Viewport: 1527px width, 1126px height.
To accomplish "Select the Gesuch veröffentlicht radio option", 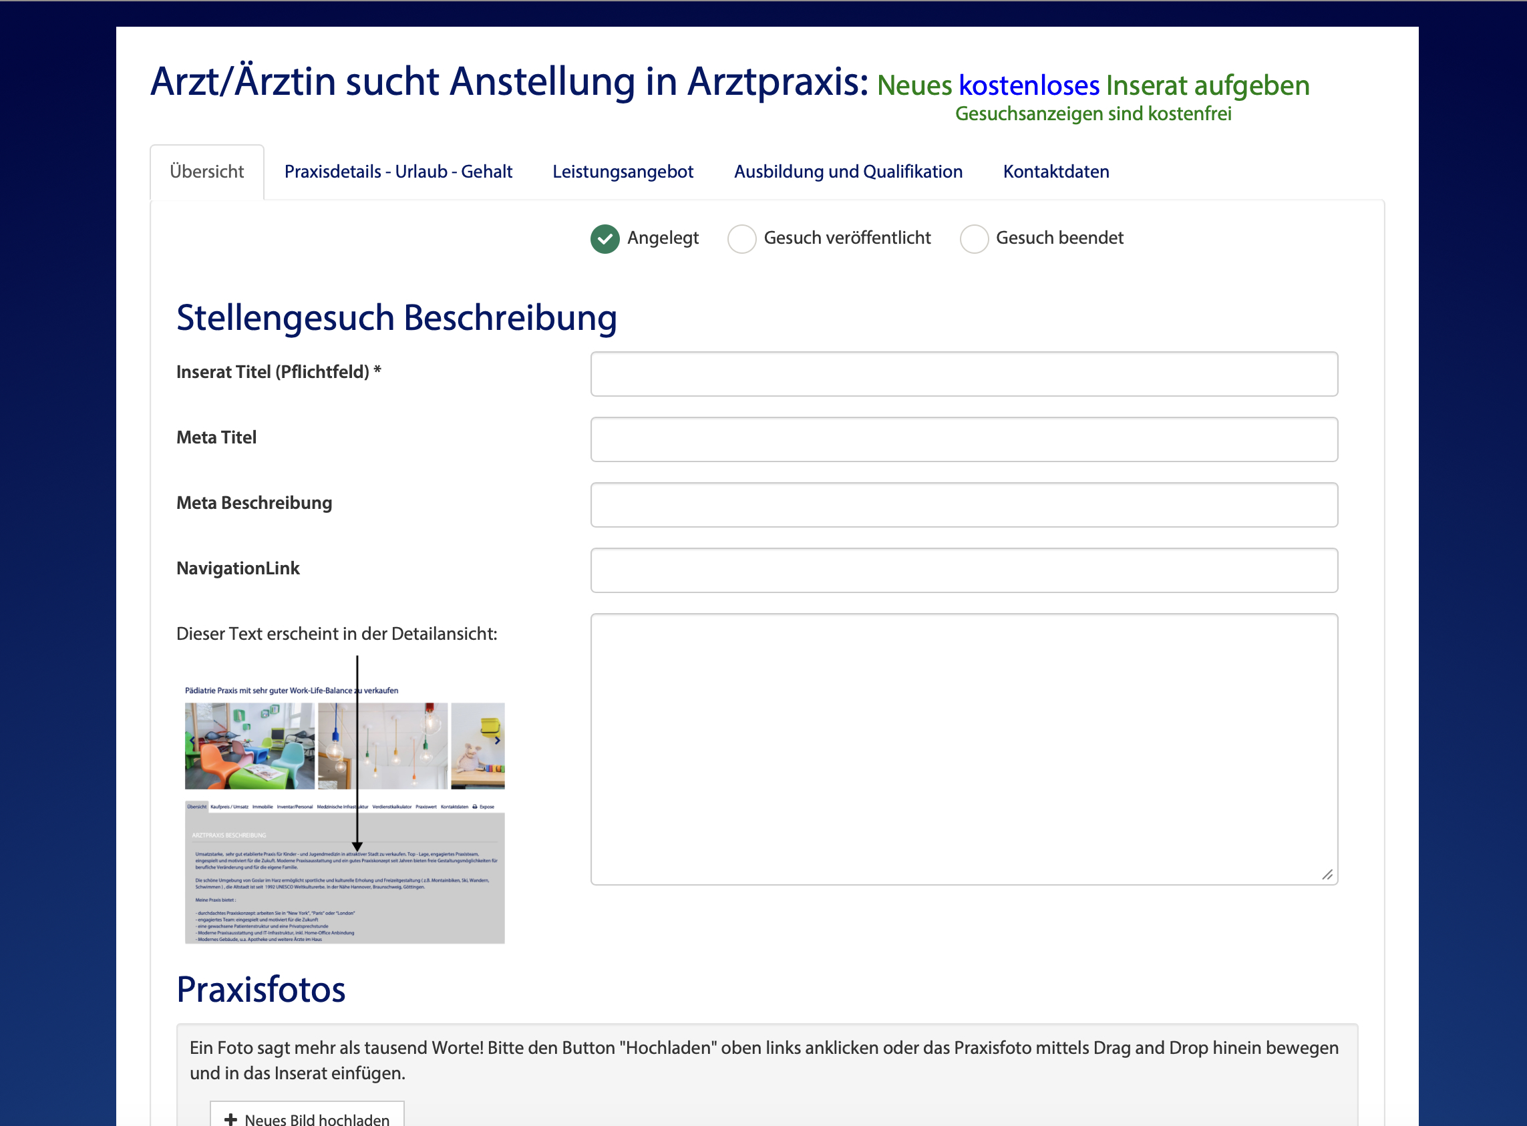I will pyautogui.click(x=741, y=238).
